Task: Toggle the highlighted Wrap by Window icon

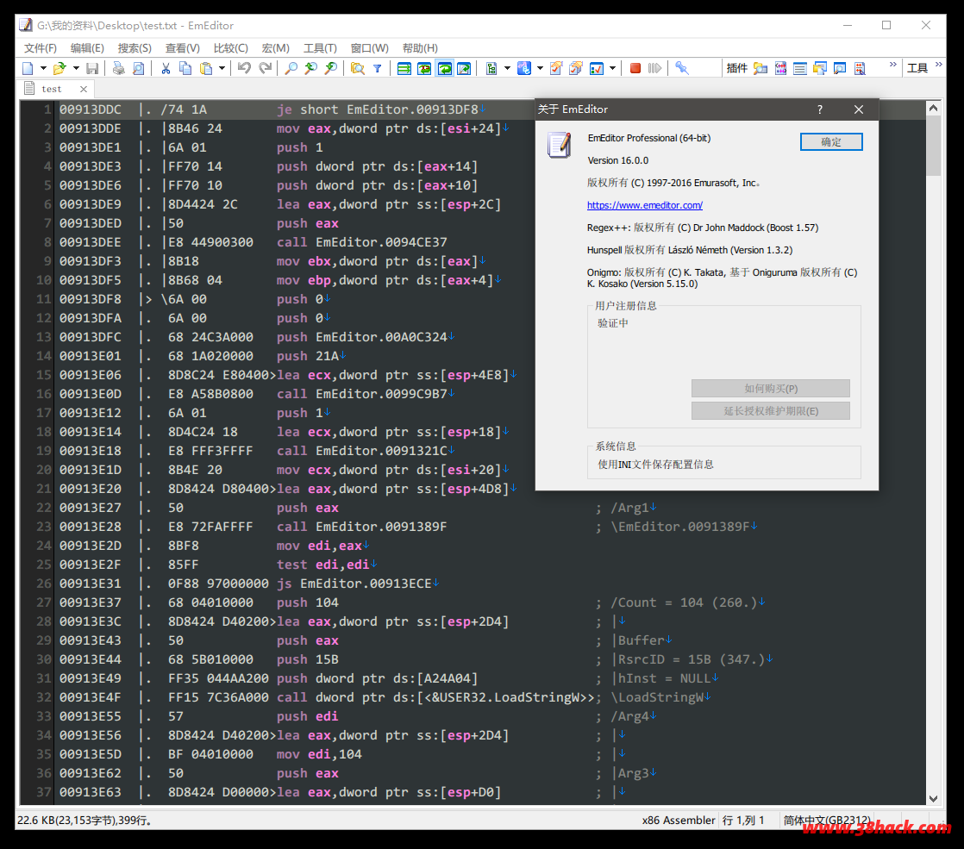Action: point(445,68)
